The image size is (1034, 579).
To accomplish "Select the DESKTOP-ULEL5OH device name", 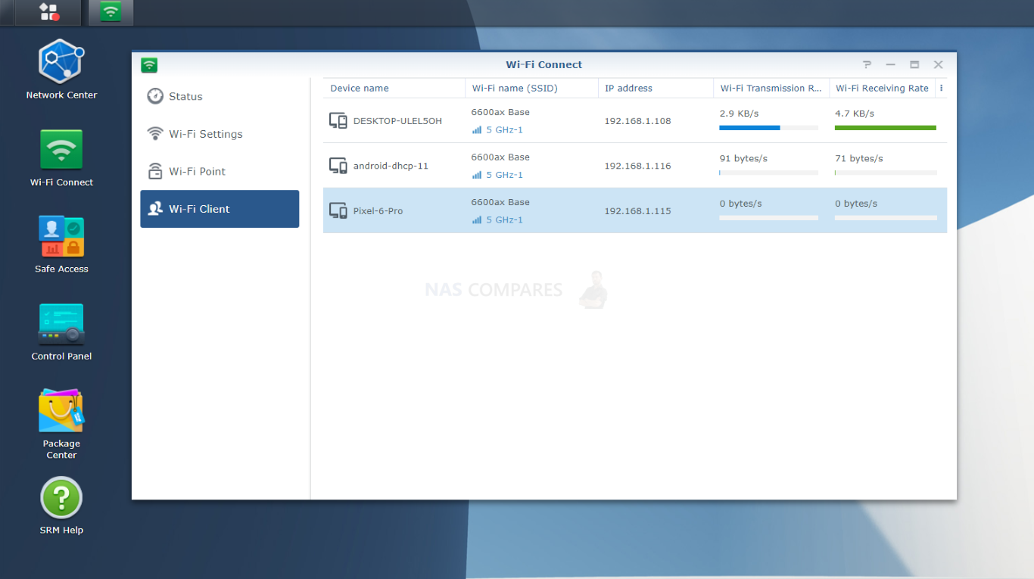I will tap(397, 121).
